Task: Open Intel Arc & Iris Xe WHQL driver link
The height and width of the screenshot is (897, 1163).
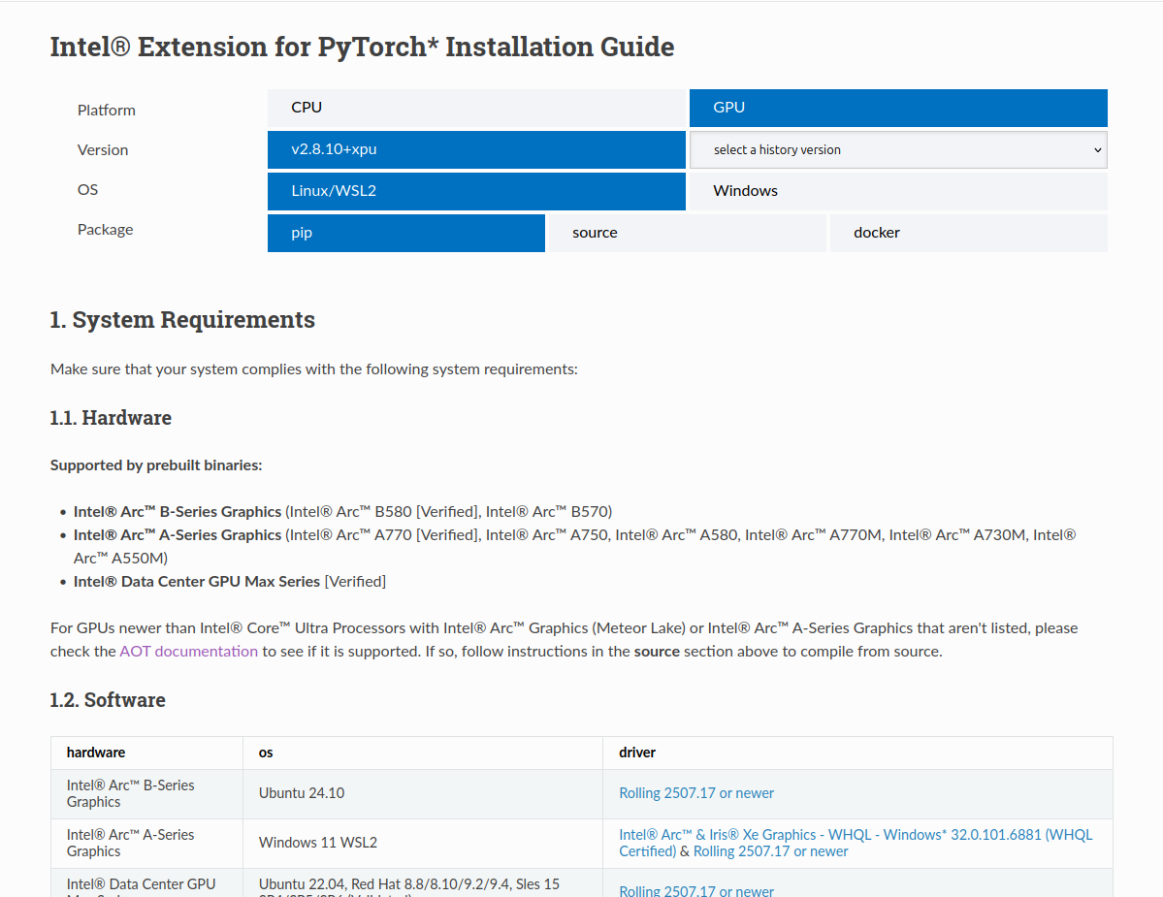Action: click(x=856, y=843)
